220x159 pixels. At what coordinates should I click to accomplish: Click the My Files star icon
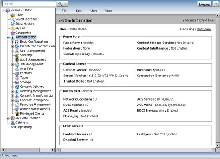click(13, 28)
